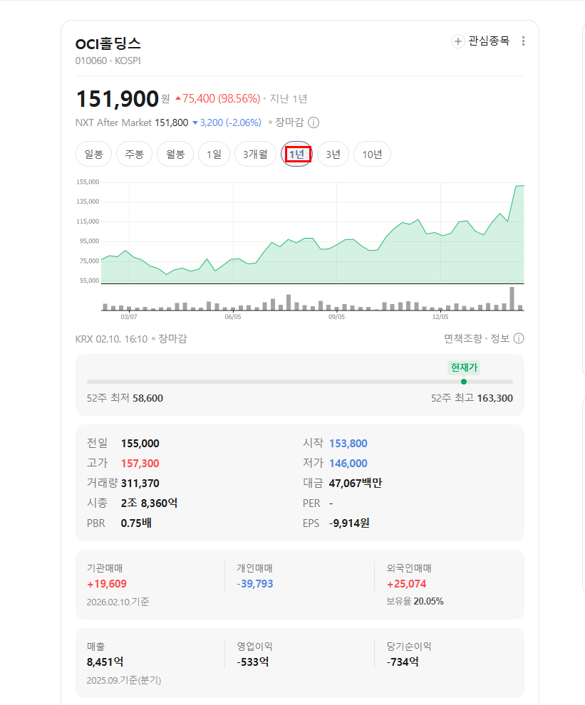Switch chart to 3개월 period
The height and width of the screenshot is (705, 585).
click(255, 155)
